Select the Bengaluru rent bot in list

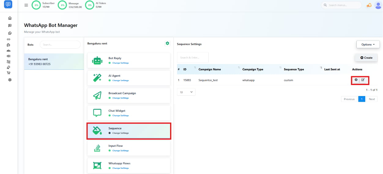pos(54,61)
